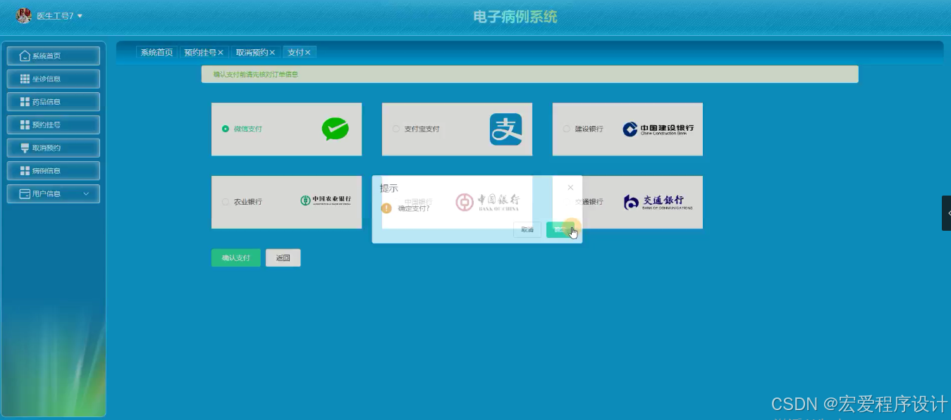Switch to the 预约挂号 tab
Viewport: 951px width, 420px height.
pyautogui.click(x=200, y=52)
